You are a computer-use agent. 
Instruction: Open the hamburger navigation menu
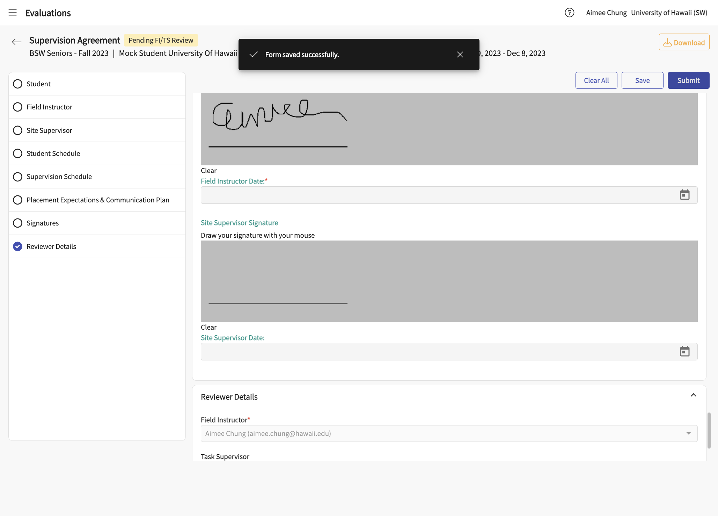[x=13, y=13]
